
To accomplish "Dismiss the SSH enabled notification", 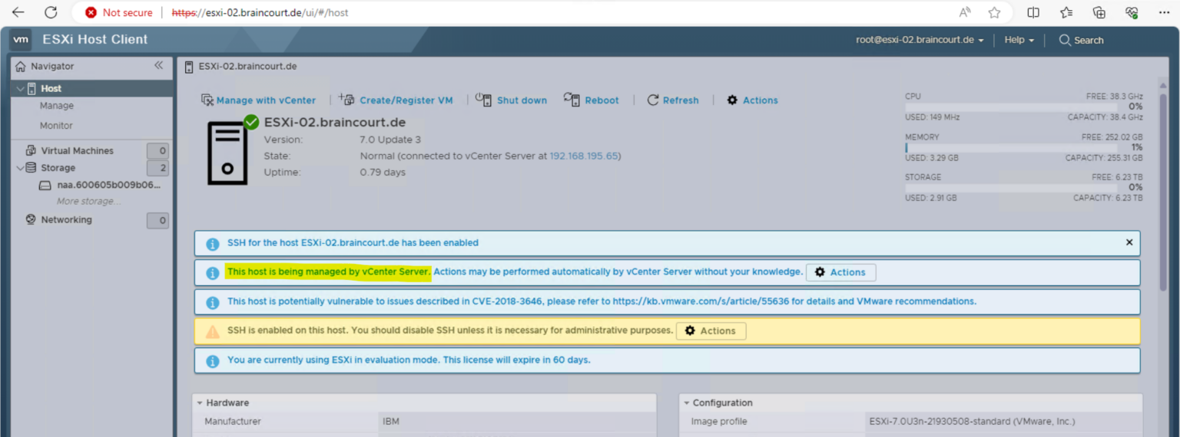I will tap(1129, 242).
